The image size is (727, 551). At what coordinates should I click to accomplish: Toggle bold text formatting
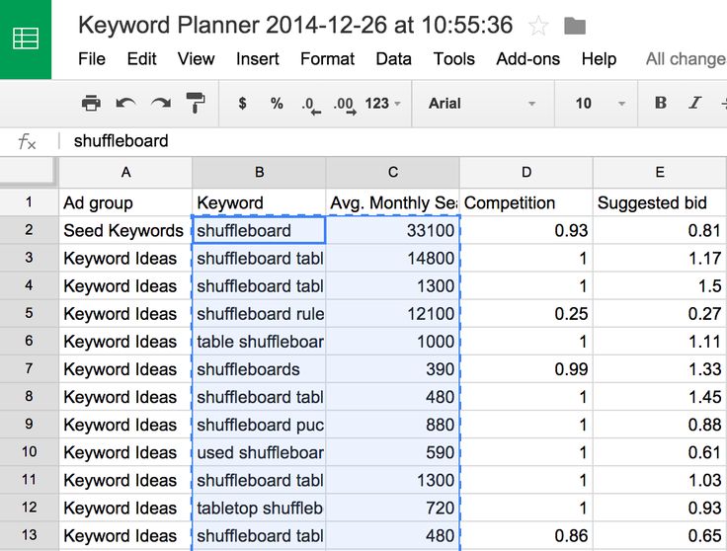tap(661, 103)
